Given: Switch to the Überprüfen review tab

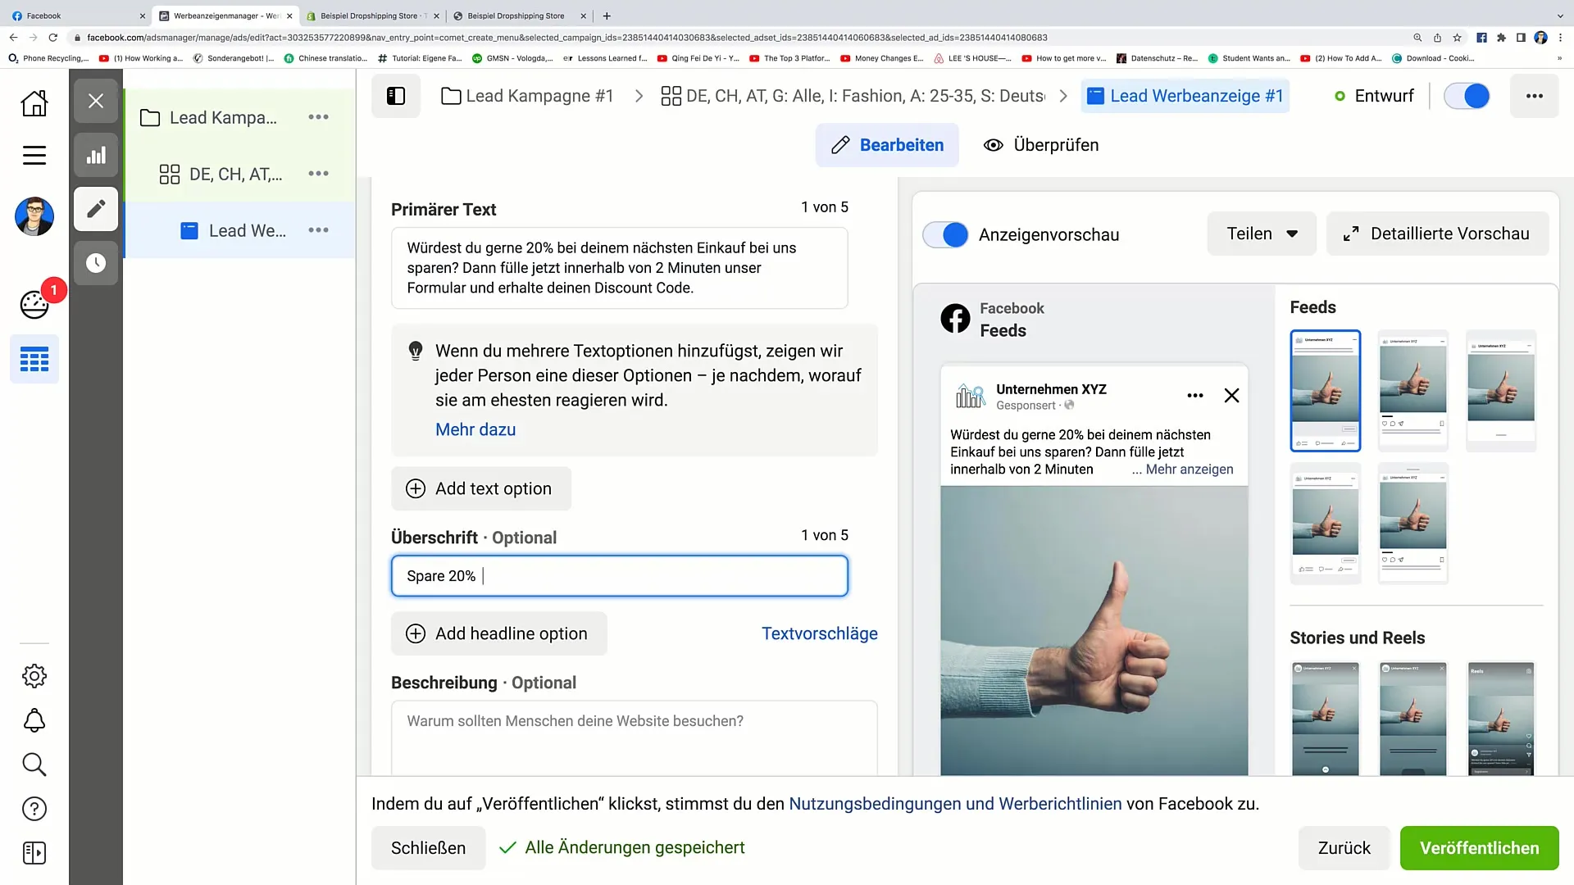Looking at the screenshot, I should 1041,145.
